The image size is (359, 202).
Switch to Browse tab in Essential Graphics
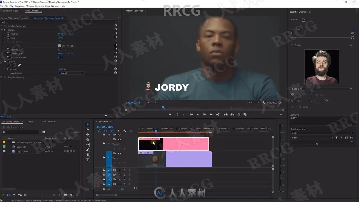coord(294,19)
